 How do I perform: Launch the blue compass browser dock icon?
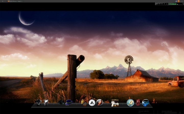130,103
